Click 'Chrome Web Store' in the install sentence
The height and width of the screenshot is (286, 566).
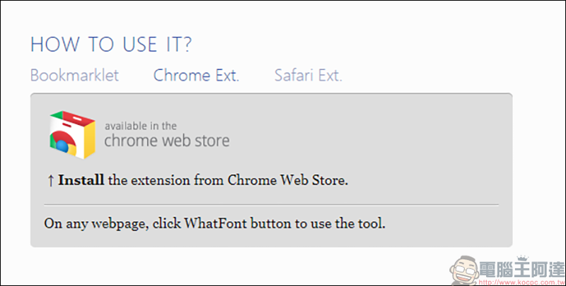coord(287,180)
